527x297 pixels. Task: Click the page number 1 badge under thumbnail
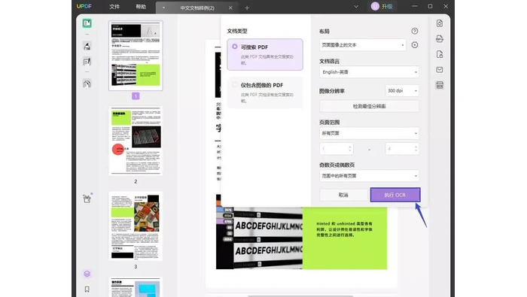pyautogui.click(x=136, y=96)
